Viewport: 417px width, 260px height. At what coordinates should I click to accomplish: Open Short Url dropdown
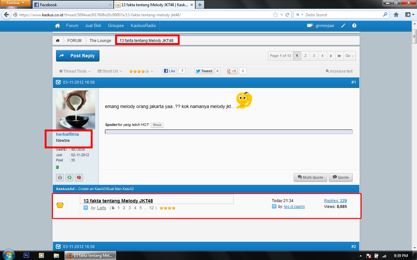[110, 71]
